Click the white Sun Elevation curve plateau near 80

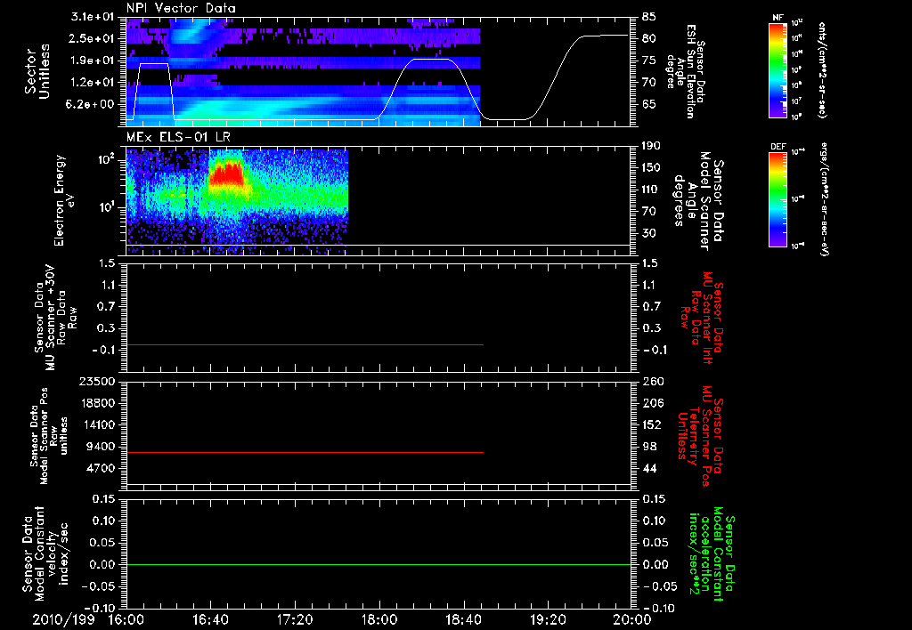(605, 36)
